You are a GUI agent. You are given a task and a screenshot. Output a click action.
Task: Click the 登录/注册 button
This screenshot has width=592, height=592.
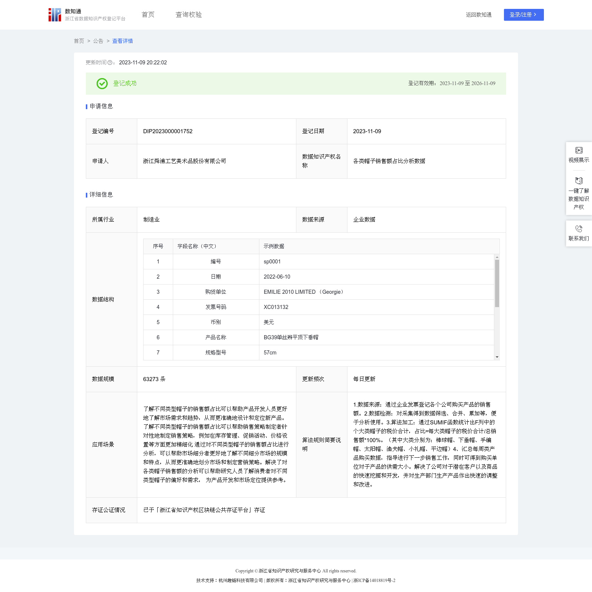tap(524, 15)
